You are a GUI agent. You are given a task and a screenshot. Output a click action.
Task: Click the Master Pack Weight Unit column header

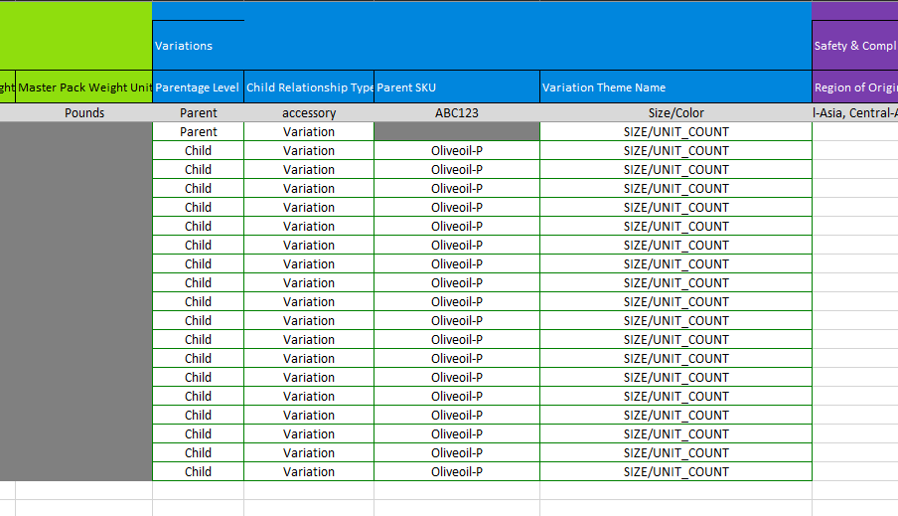(x=84, y=87)
